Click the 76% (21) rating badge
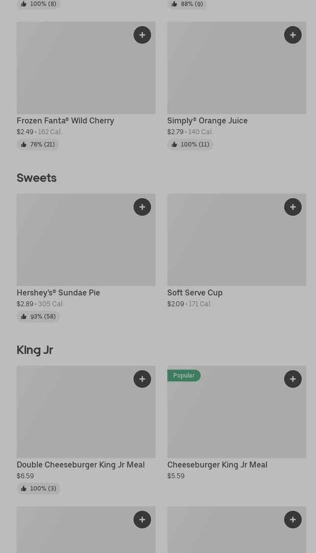 point(38,145)
